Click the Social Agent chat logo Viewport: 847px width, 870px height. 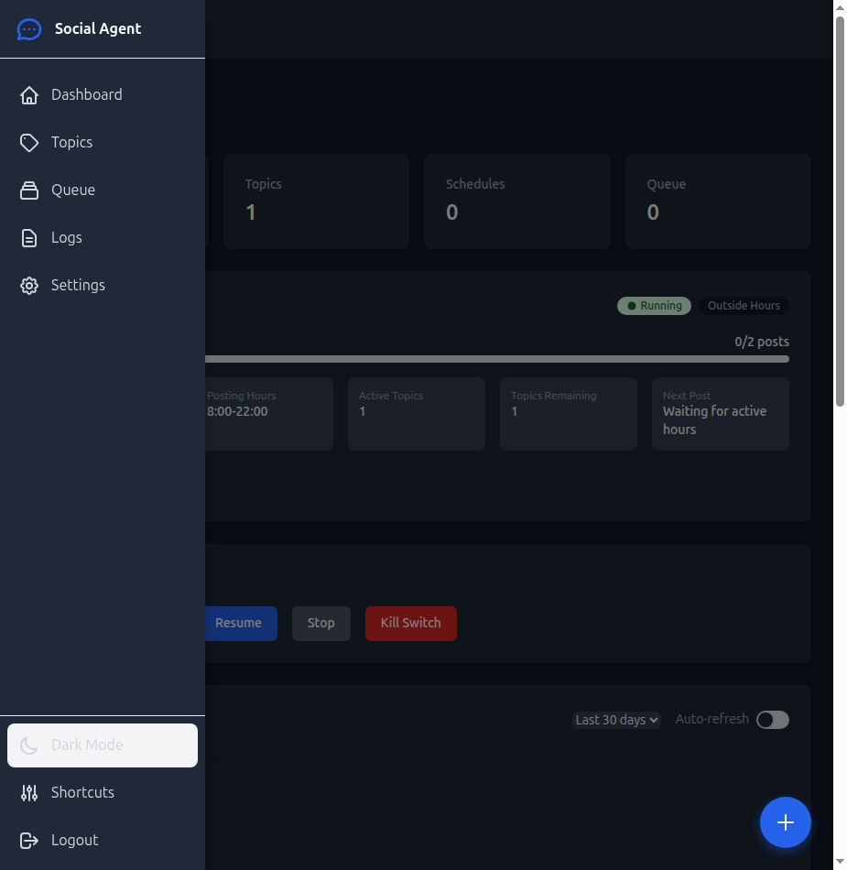29,28
